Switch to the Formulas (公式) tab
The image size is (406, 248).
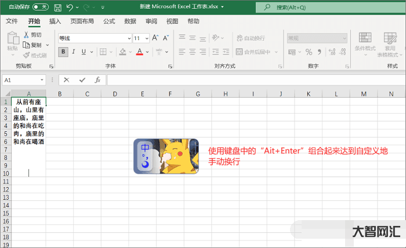coord(109,21)
